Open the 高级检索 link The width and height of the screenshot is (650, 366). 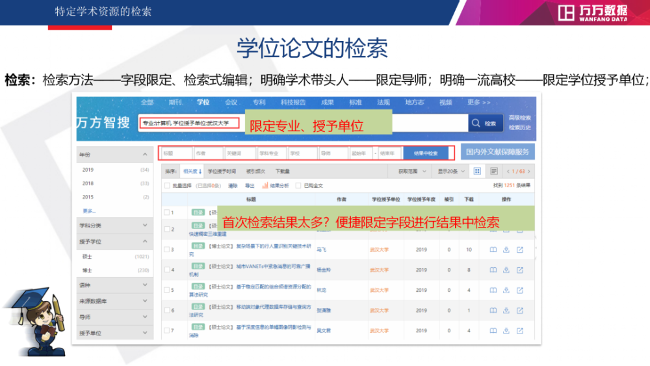point(519,118)
